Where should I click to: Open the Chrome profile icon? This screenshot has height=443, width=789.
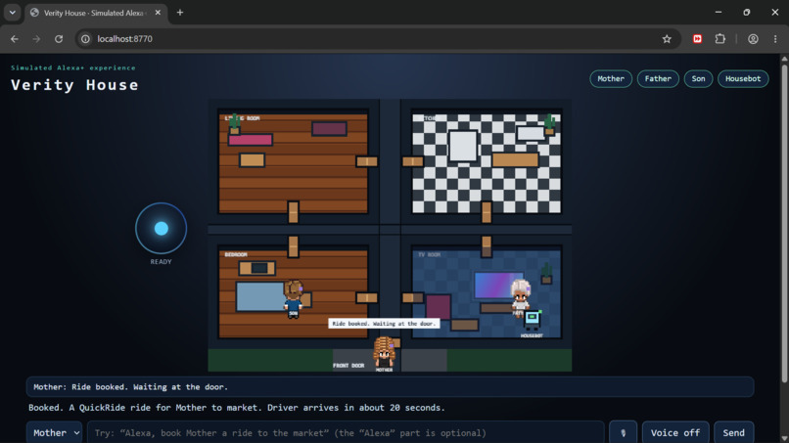tap(753, 39)
